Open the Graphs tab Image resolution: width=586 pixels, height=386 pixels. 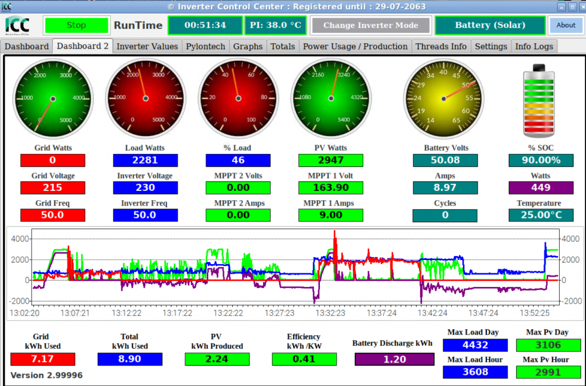click(248, 46)
